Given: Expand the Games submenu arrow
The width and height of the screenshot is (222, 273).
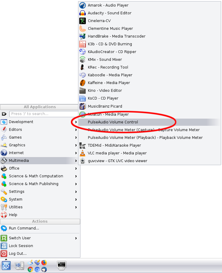Looking at the screenshot, I should pos(76,138).
